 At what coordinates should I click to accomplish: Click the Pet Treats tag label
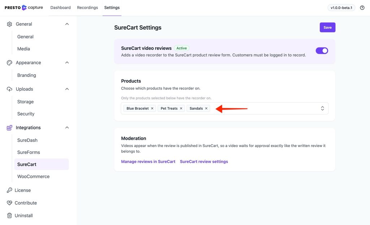[169, 108]
